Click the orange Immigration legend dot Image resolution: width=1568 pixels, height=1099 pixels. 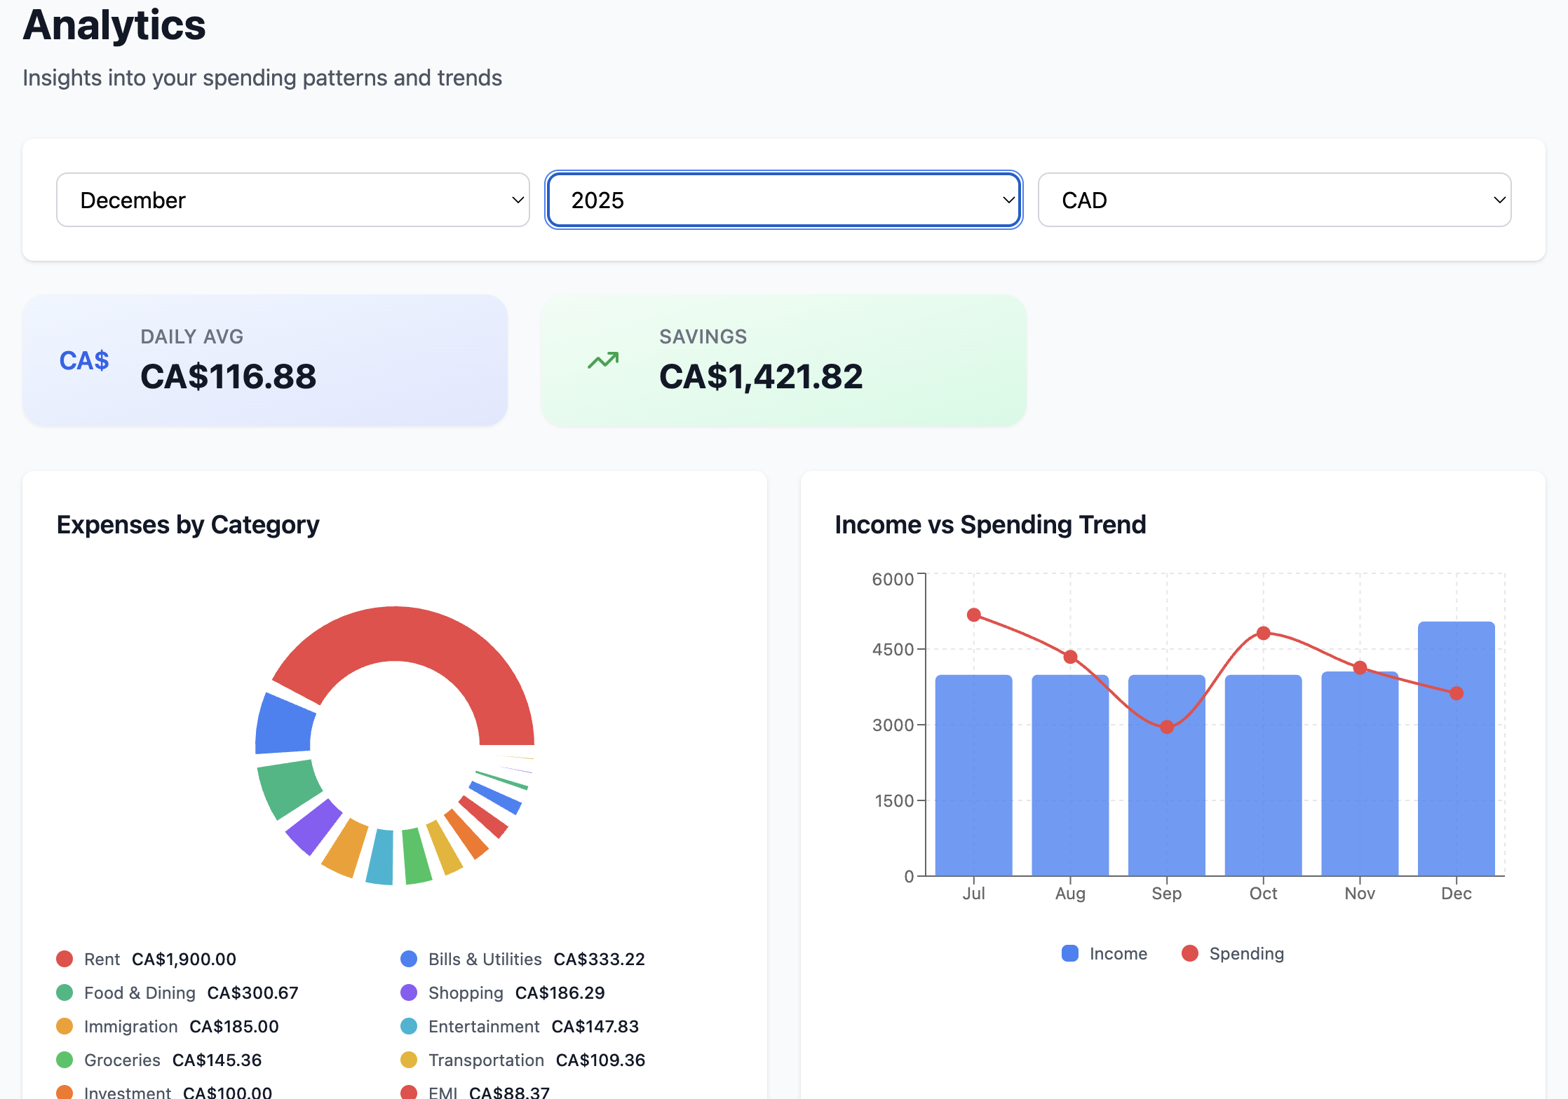click(65, 1025)
